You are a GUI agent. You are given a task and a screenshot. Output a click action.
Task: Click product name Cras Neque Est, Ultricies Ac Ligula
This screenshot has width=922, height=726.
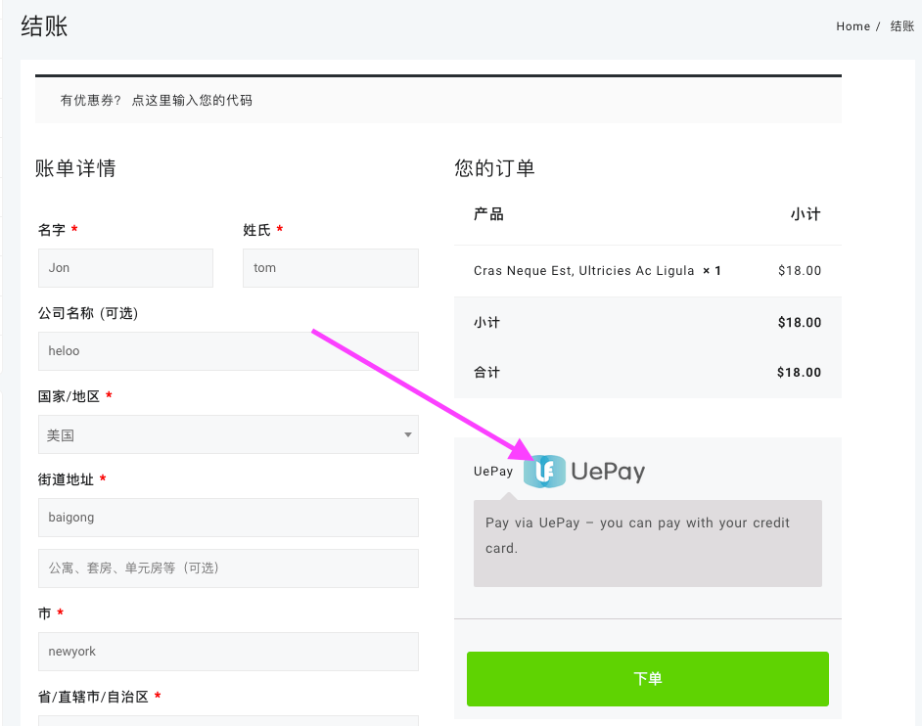tap(584, 271)
